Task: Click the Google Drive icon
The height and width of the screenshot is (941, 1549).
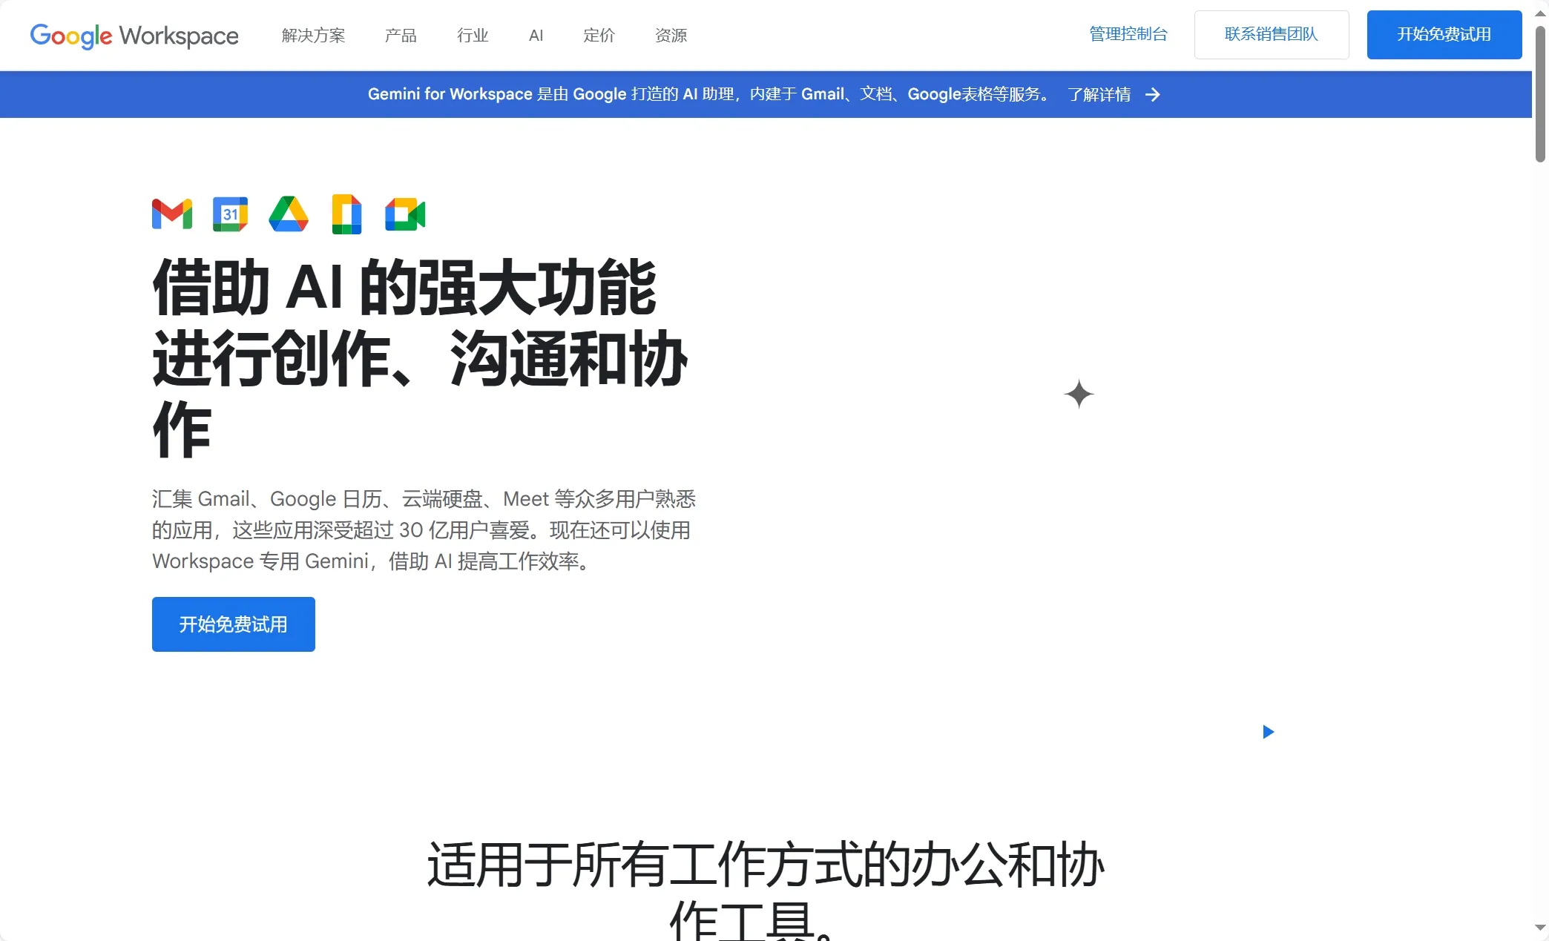Action: coord(289,214)
